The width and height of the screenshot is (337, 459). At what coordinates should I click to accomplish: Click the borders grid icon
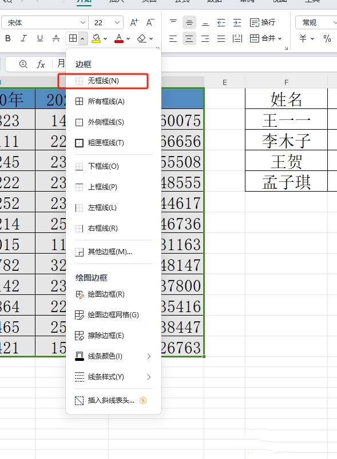(x=73, y=38)
